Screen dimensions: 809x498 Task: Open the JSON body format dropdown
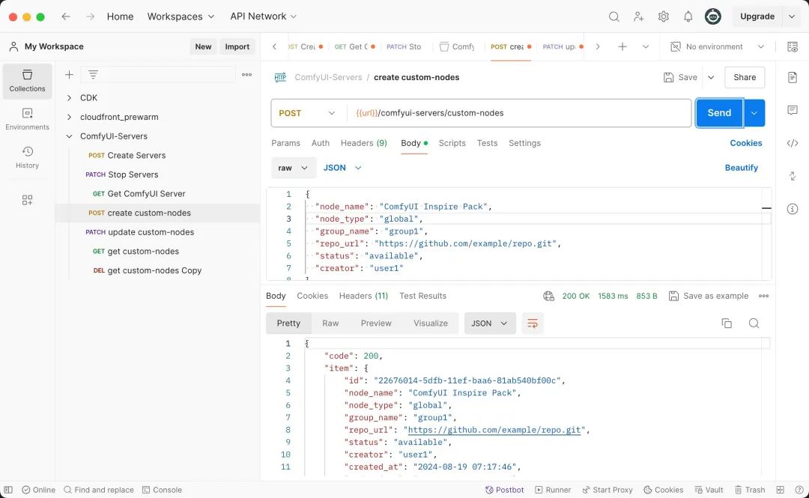tap(342, 168)
